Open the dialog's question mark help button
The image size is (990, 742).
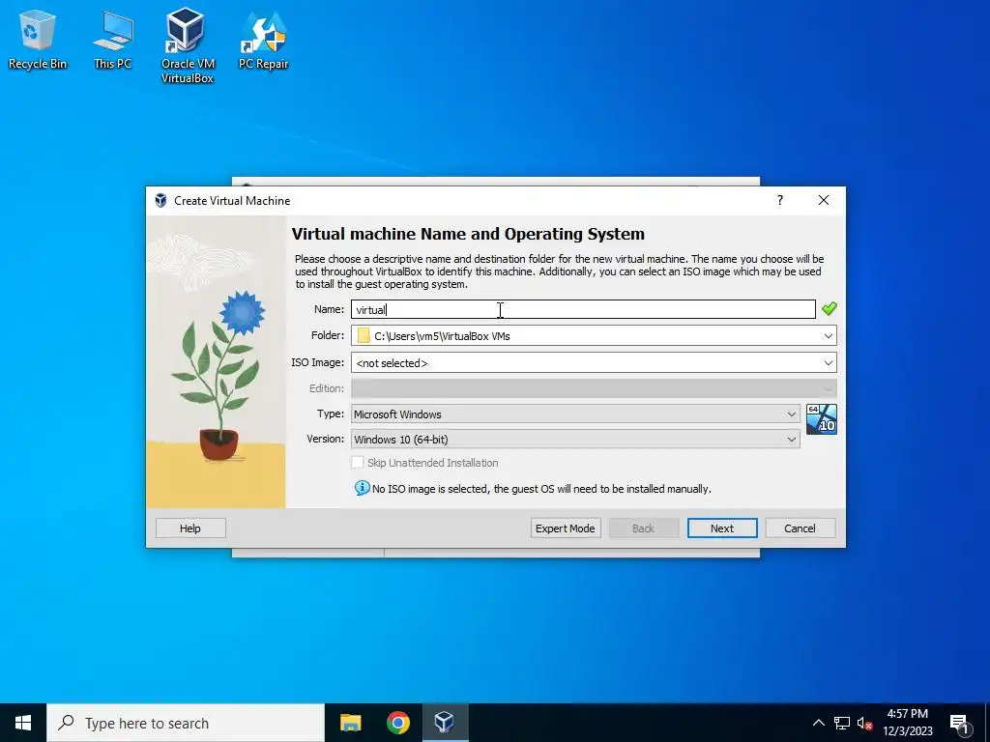pyautogui.click(x=780, y=201)
